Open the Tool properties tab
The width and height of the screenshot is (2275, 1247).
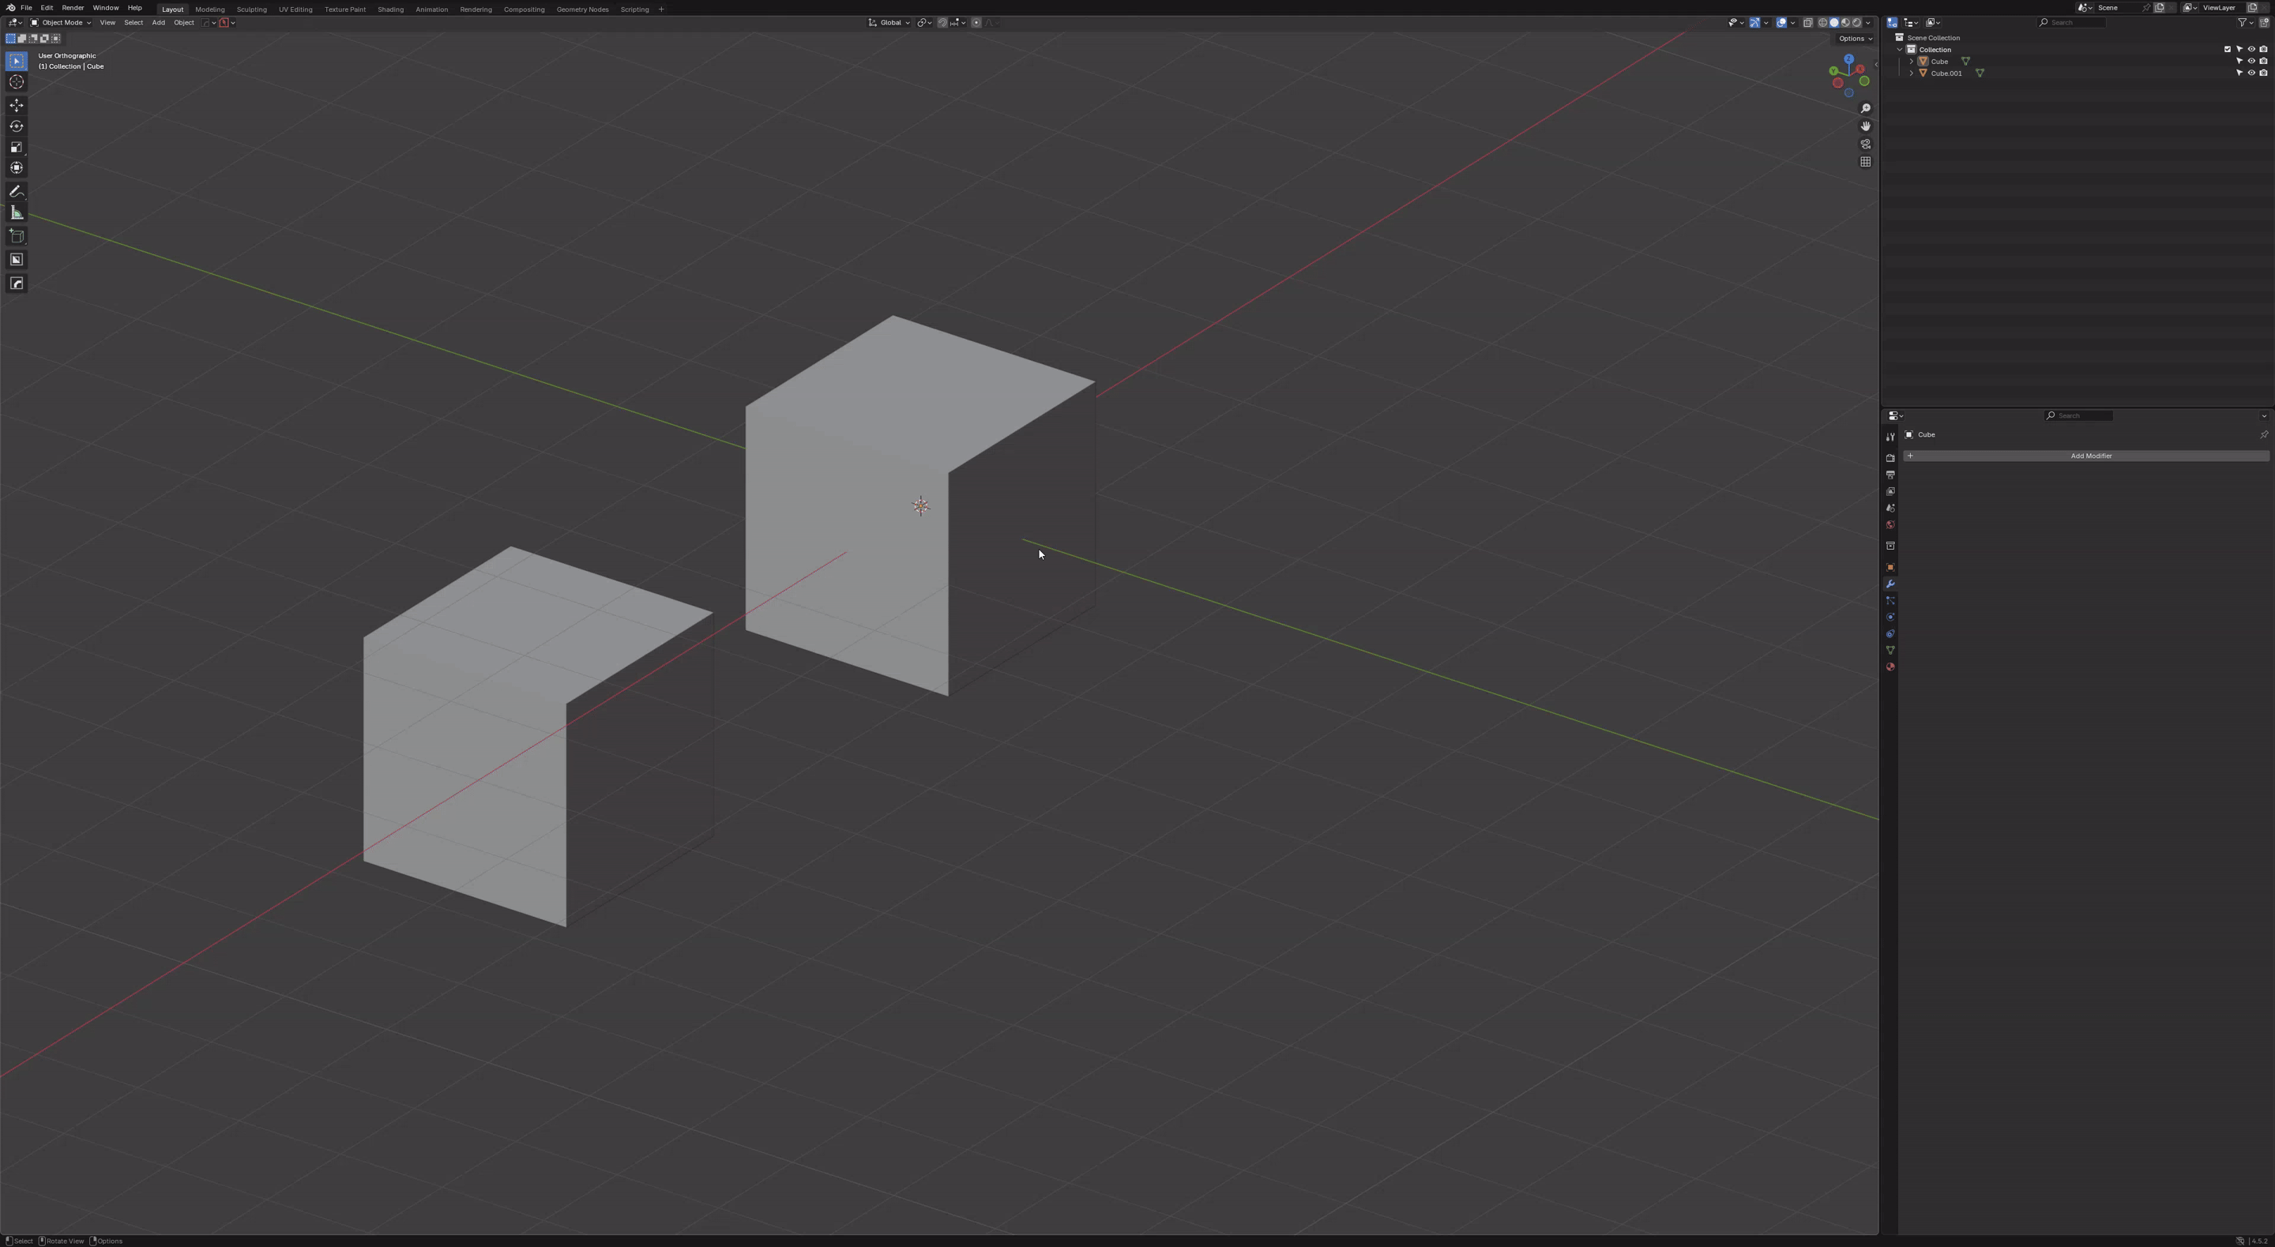1890,438
